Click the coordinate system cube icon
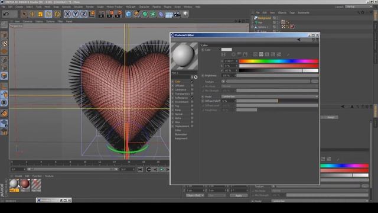Screen dimensions: 378x213 tap(92, 14)
